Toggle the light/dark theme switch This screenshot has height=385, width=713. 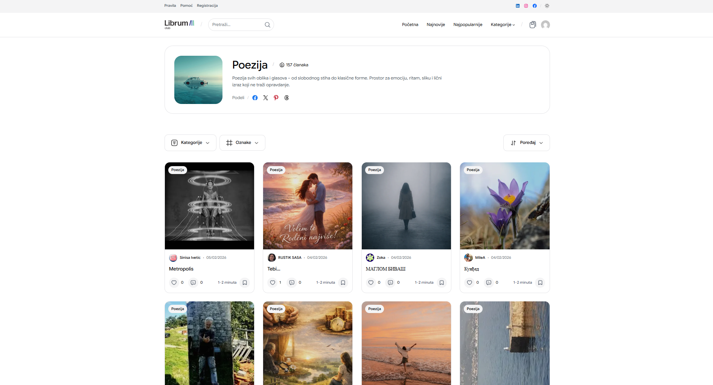point(547,6)
